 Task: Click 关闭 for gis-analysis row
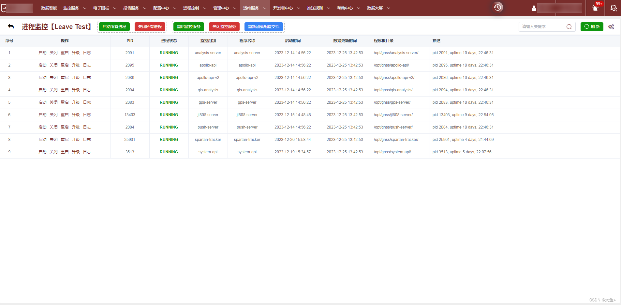point(54,90)
